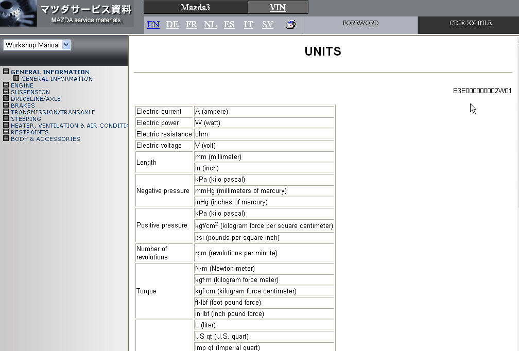Expand the HEATER, VENTILATION & AIR CONDITIONING node

point(6,125)
